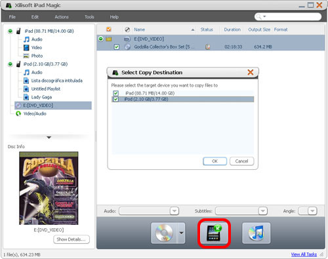
Task: Open the Tools menu
Action: point(89,17)
